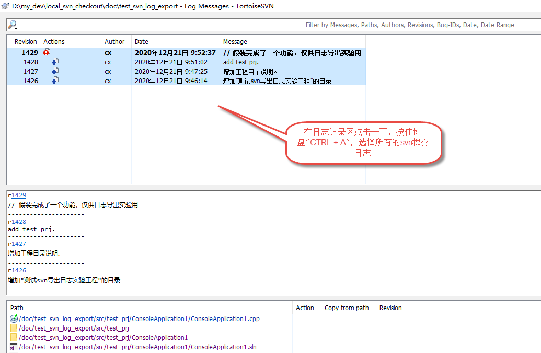Image resolution: width=541 pixels, height=353 pixels.
Task: Click the added-file action icon for revision 1428
Action: pos(55,61)
